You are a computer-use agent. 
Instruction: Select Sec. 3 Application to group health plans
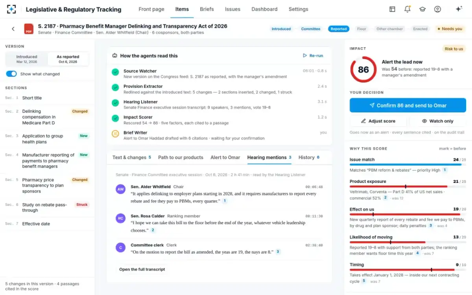click(47, 139)
